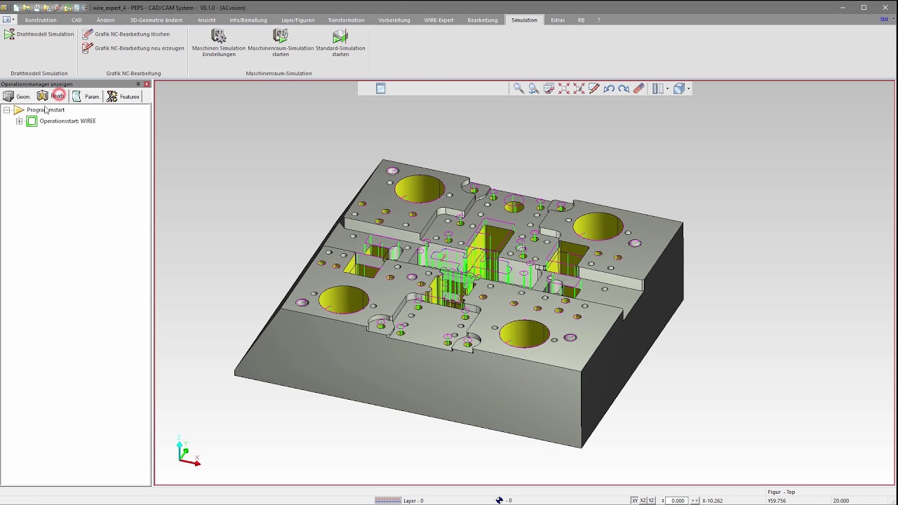This screenshot has height=505, width=898.
Task: Click the compass symbol in status bar
Action: [x=500, y=500]
